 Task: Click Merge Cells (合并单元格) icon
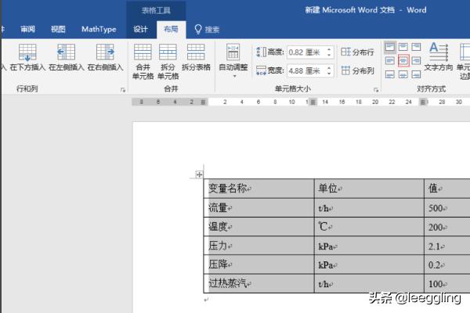tap(143, 52)
